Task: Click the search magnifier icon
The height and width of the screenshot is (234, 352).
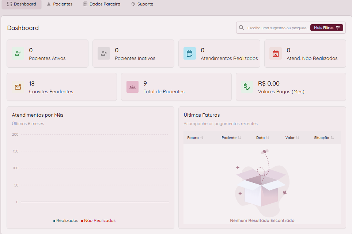Action: 242,28
